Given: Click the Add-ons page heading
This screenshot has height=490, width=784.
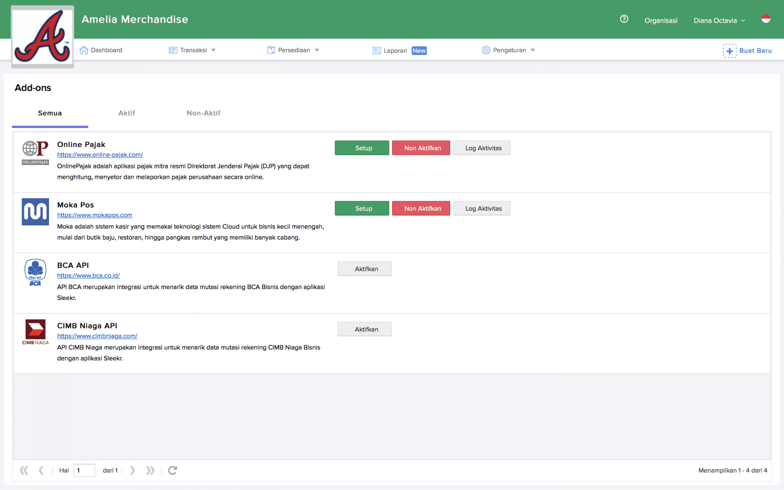Looking at the screenshot, I should (33, 88).
